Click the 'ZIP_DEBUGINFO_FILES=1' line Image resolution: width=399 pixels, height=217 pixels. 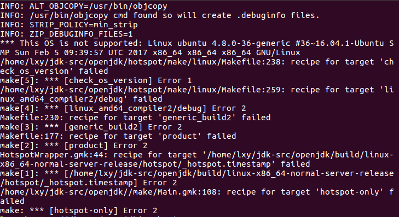click(66, 34)
